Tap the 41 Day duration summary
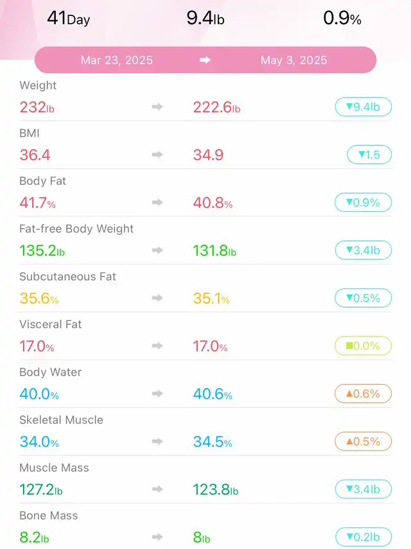 click(68, 18)
